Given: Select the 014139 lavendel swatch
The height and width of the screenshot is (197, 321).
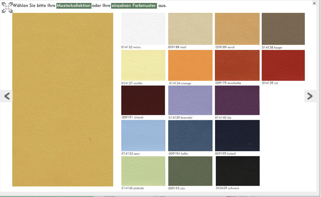Looking at the screenshot, I should point(190,100).
